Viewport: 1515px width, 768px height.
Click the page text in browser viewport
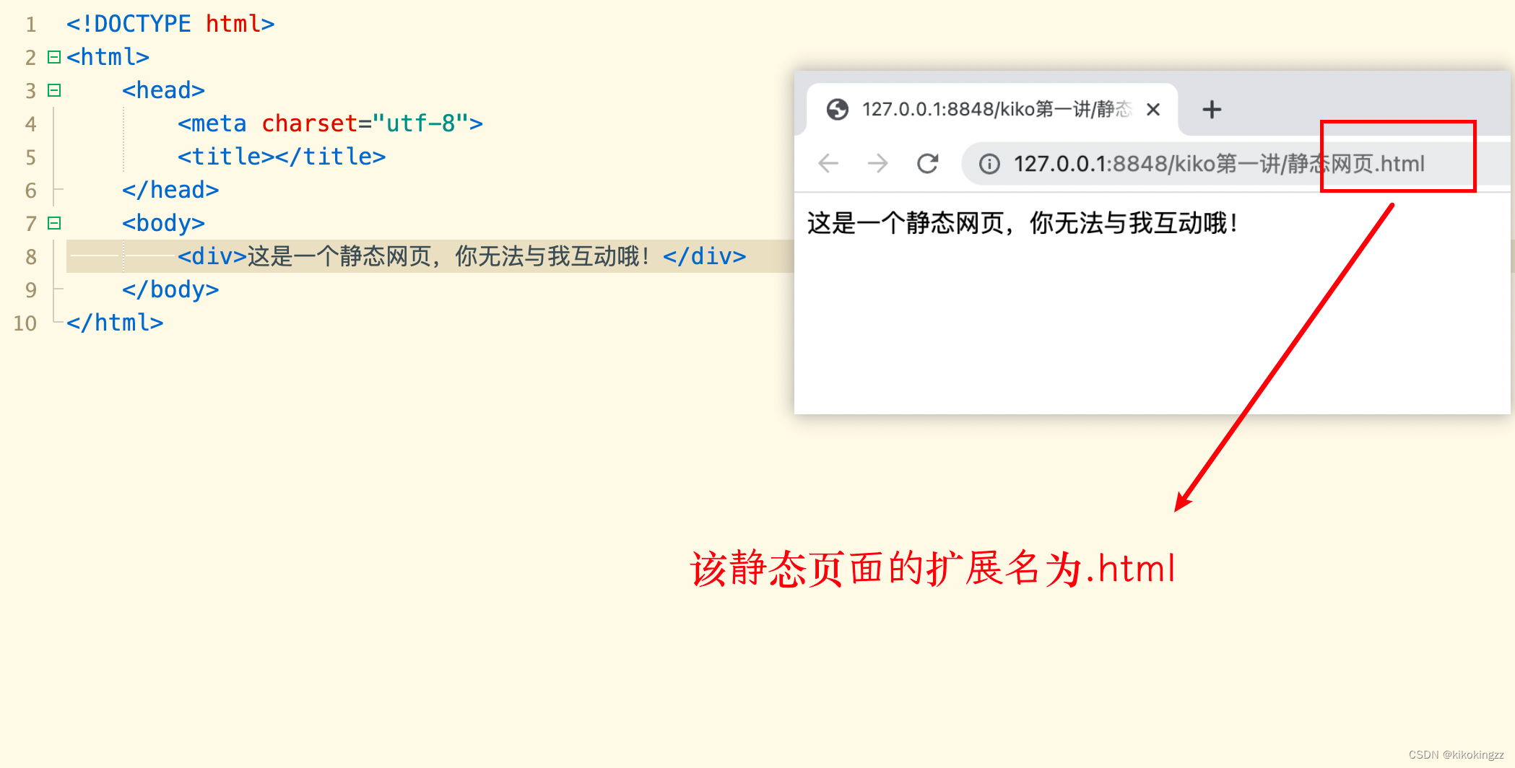[1023, 223]
